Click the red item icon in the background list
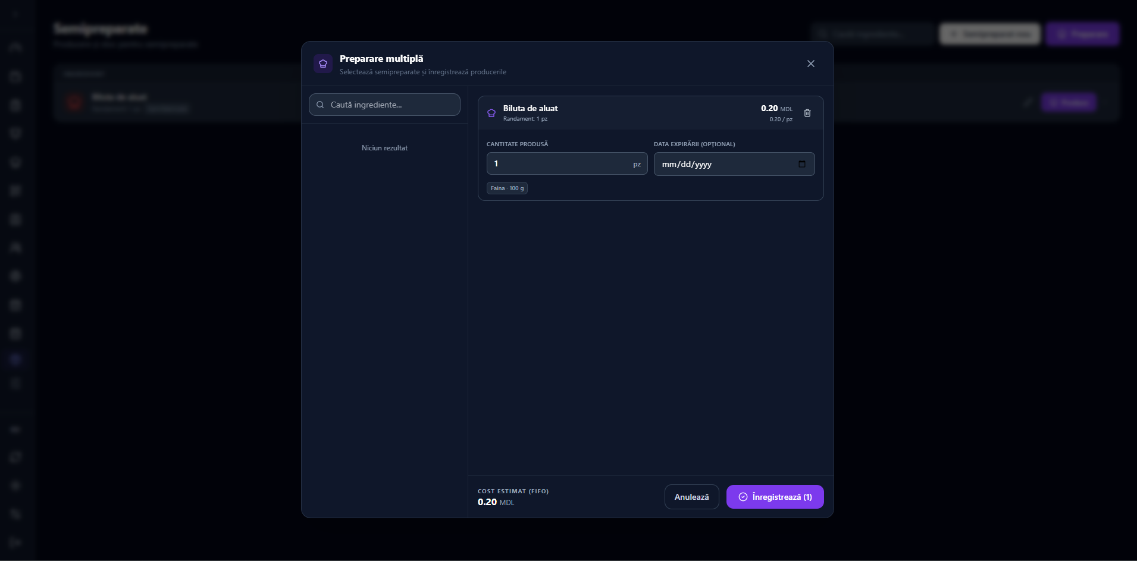The image size is (1137, 561). (x=74, y=102)
